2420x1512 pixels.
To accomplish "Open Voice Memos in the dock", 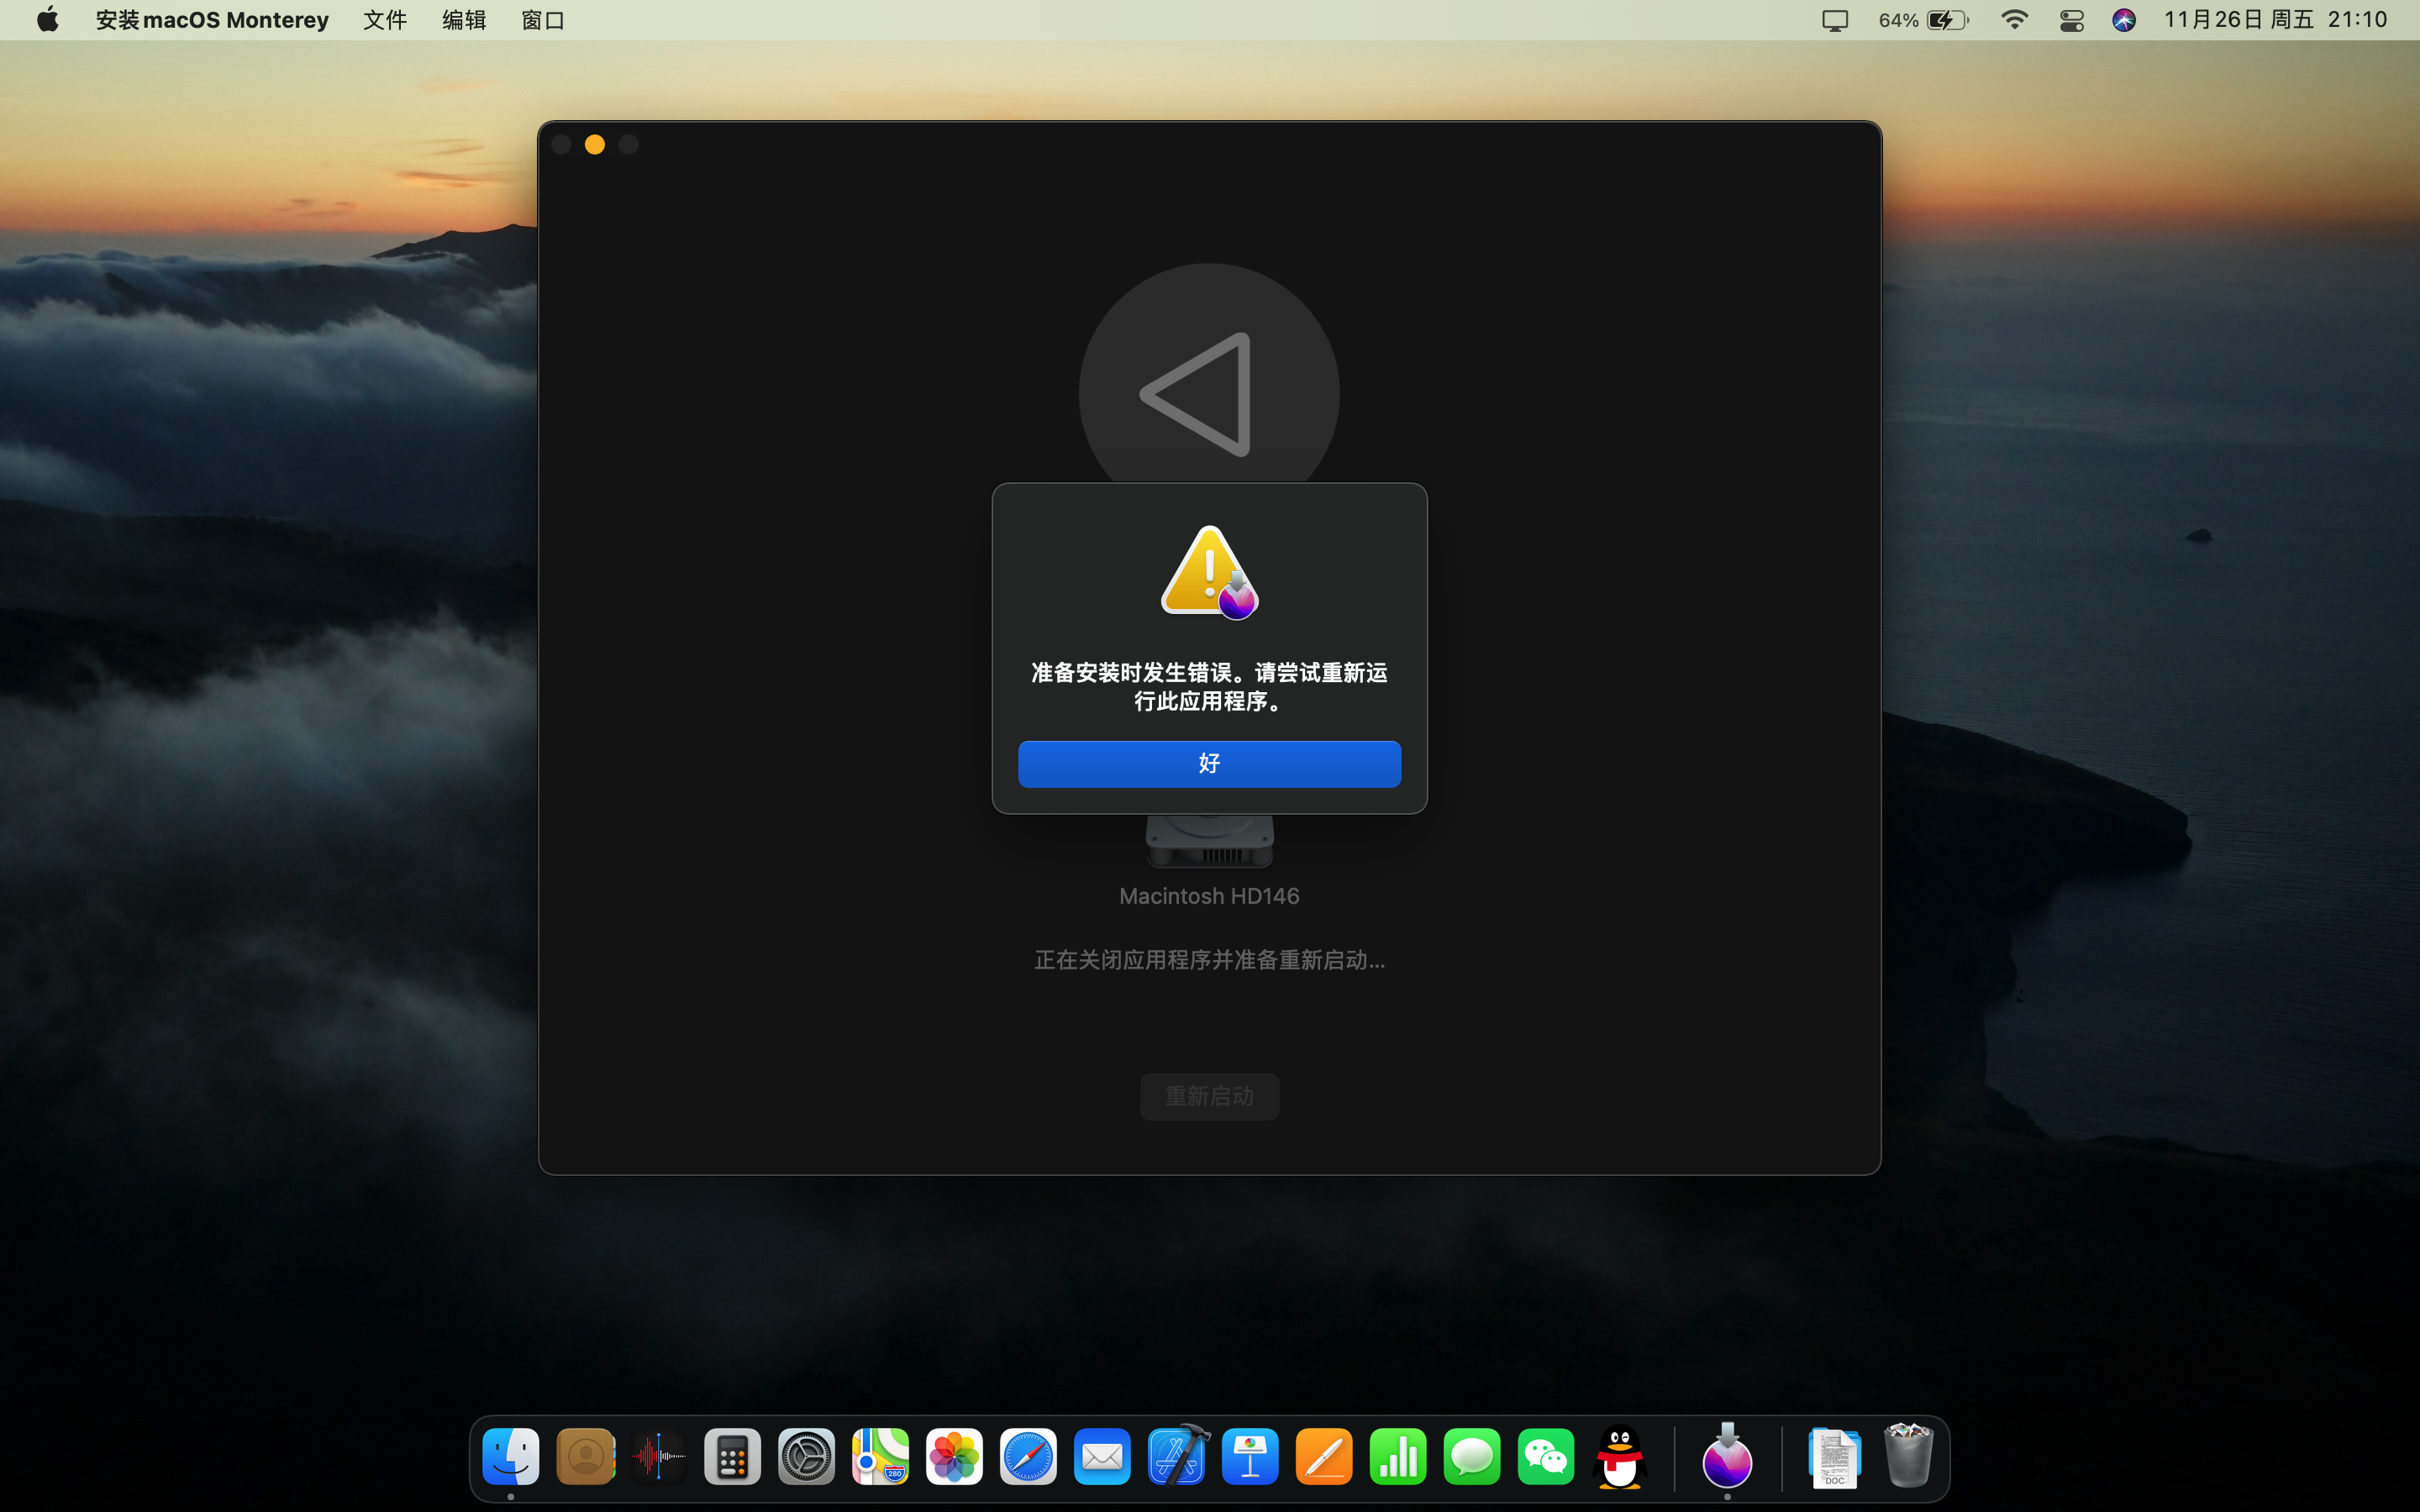I will pyautogui.click(x=659, y=1457).
